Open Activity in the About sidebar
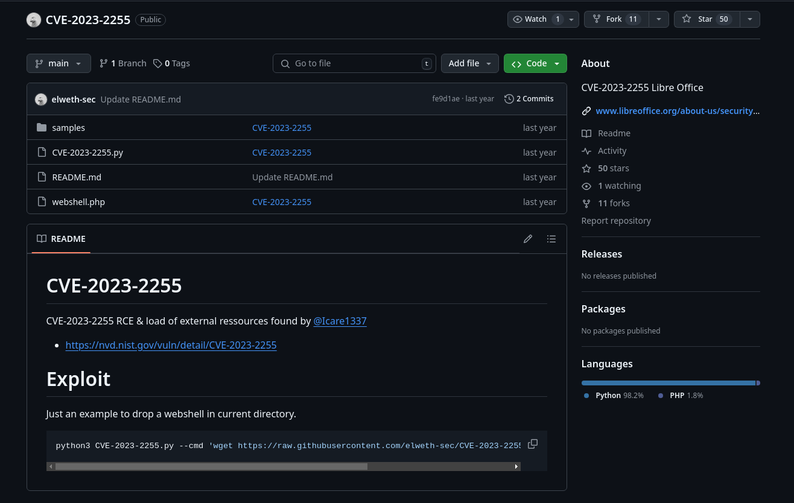Screen dimensions: 794x503 click(x=612, y=151)
